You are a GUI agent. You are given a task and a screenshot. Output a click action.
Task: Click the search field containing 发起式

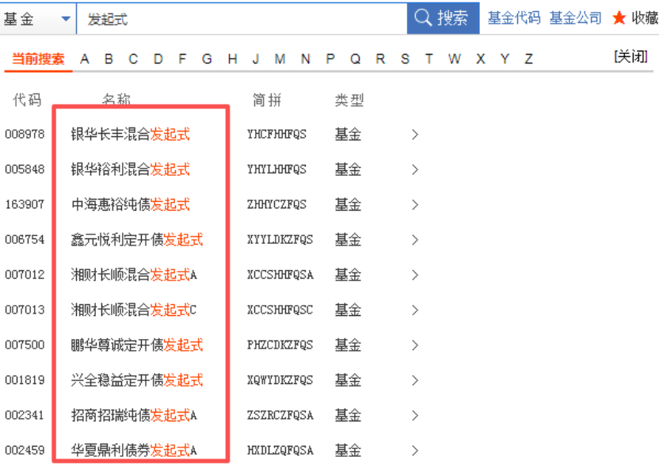pyautogui.click(x=242, y=19)
